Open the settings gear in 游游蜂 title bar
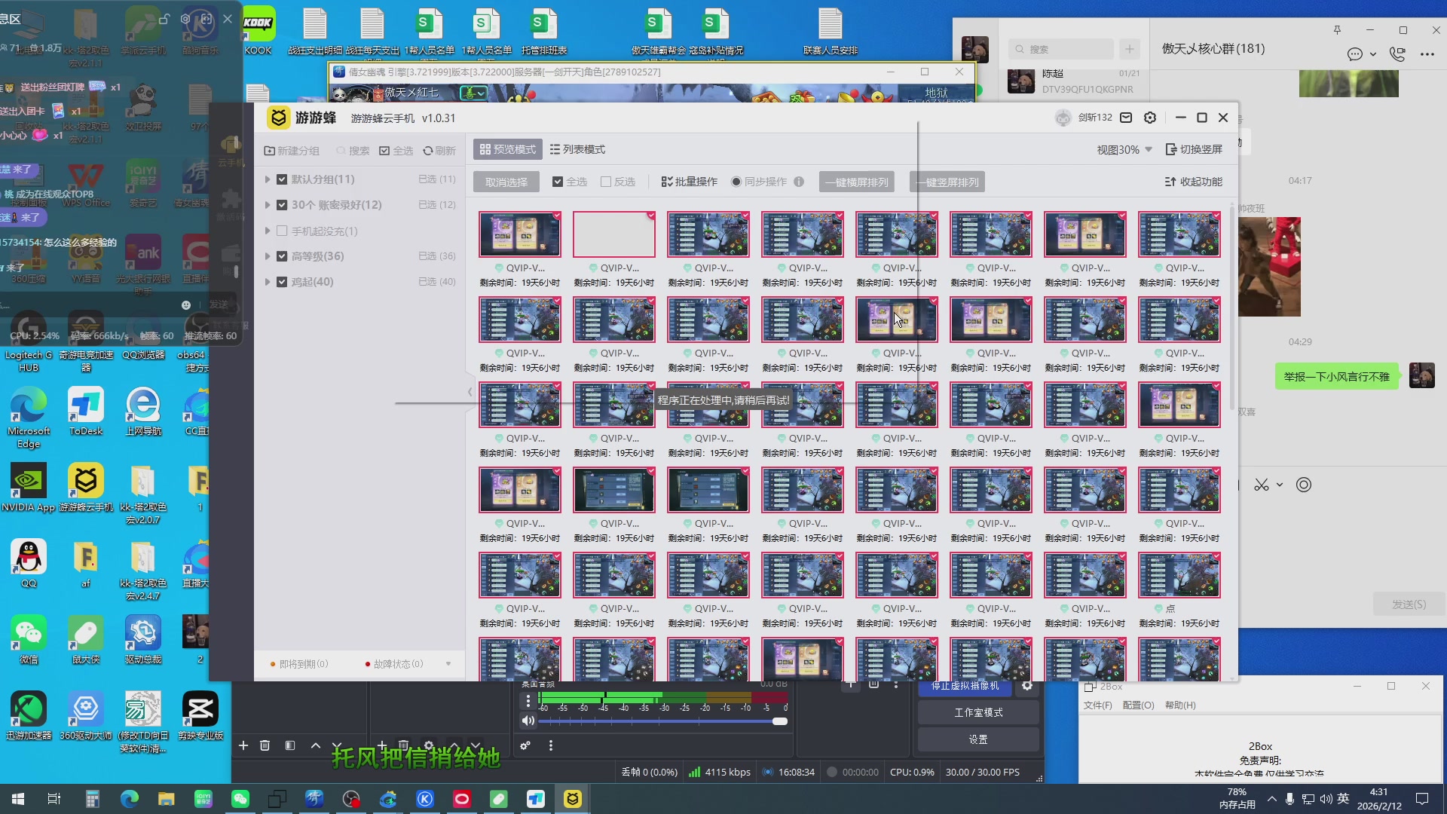Screen dimensions: 1447x814 pyautogui.click(x=1150, y=118)
